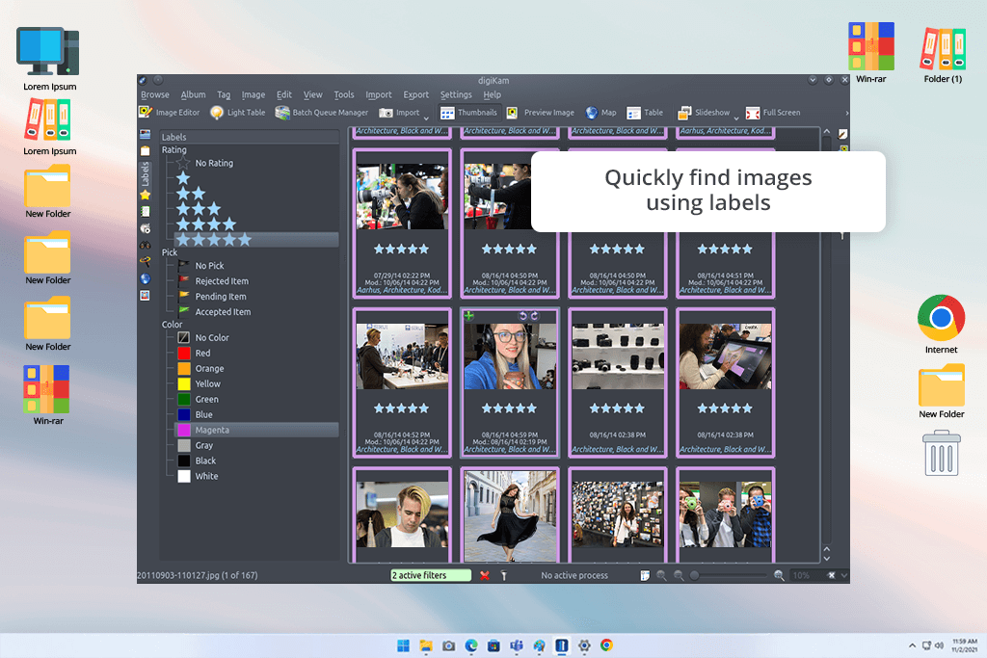The width and height of the screenshot is (987, 658).
Task: Rotate headphones photo right via overlay
Action: [x=534, y=316]
